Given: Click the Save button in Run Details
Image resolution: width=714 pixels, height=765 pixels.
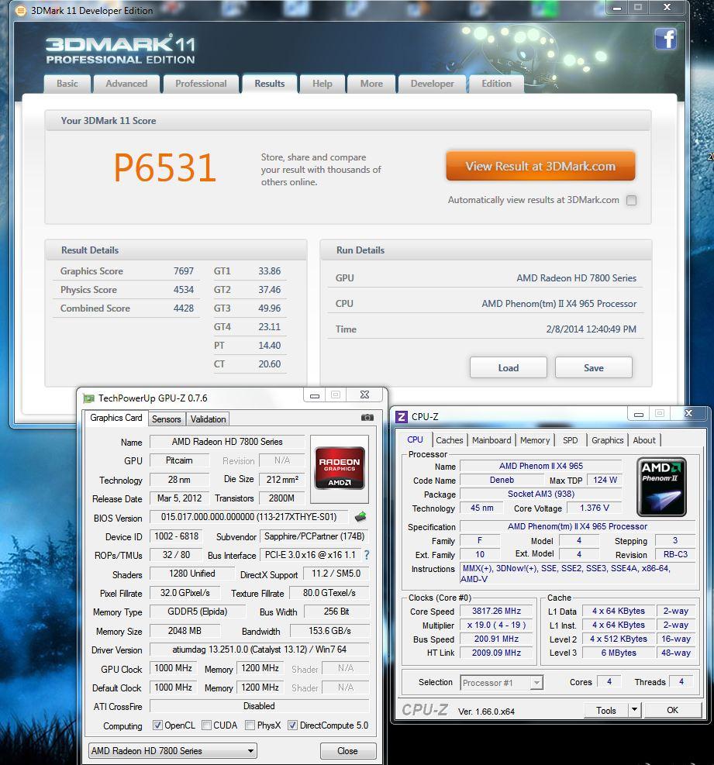Looking at the screenshot, I should [x=594, y=368].
